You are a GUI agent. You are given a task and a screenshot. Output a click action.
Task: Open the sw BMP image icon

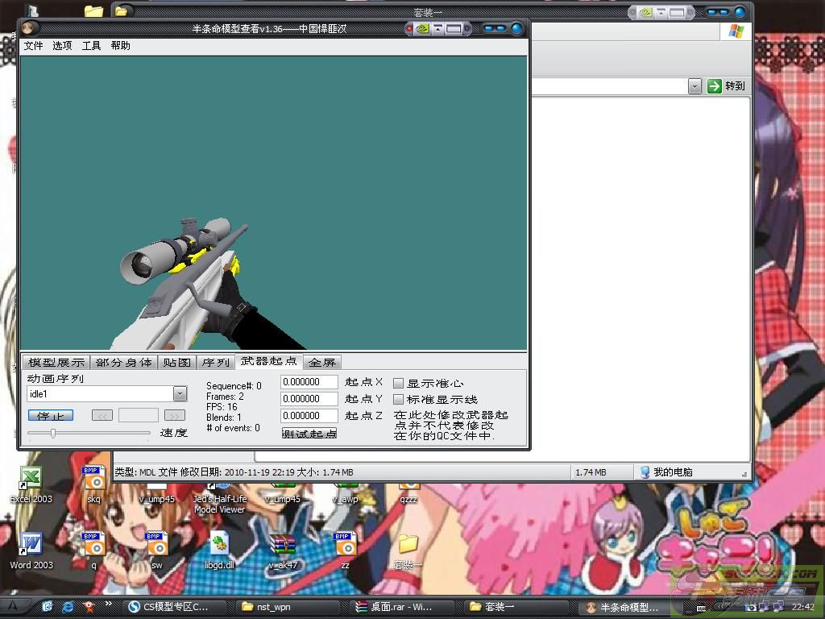coord(156,546)
